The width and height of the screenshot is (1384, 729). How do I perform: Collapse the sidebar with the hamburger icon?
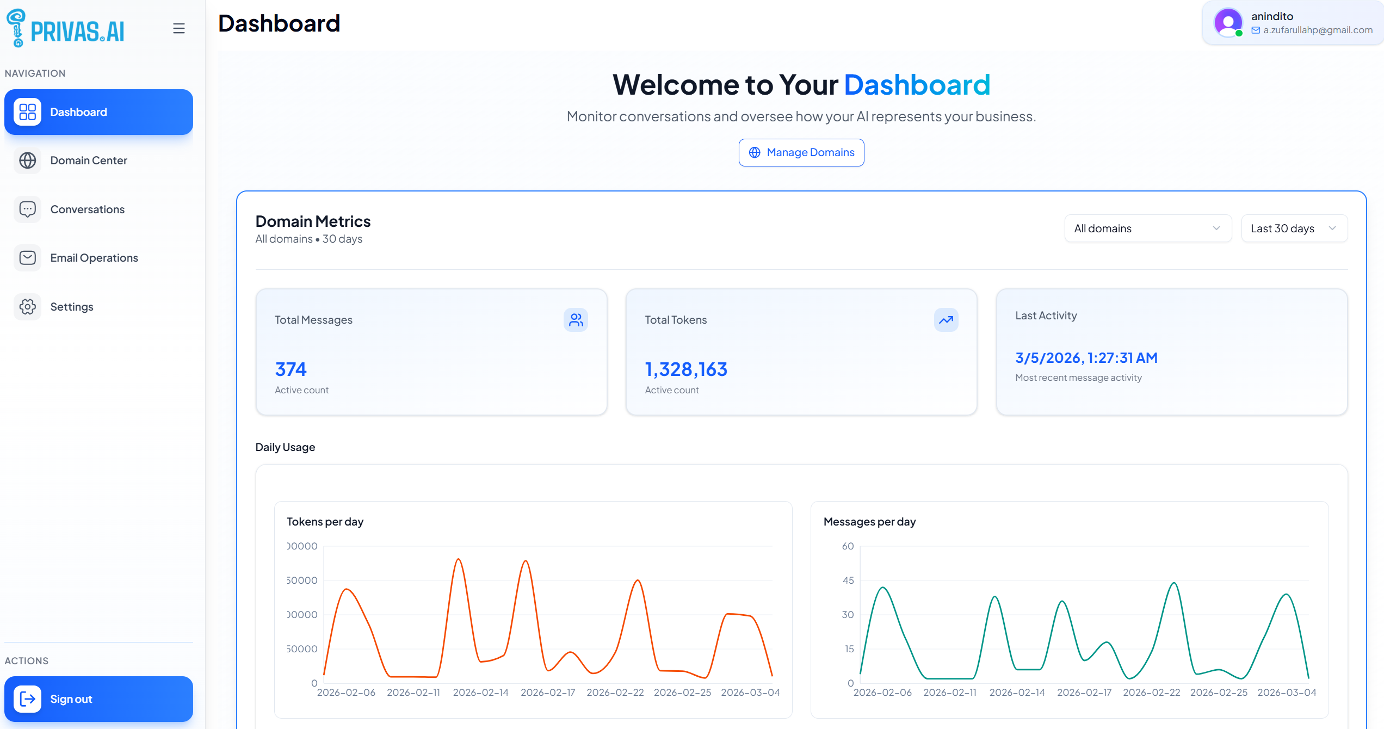(x=178, y=28)
